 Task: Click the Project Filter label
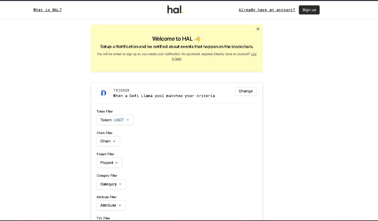[105, 154]
